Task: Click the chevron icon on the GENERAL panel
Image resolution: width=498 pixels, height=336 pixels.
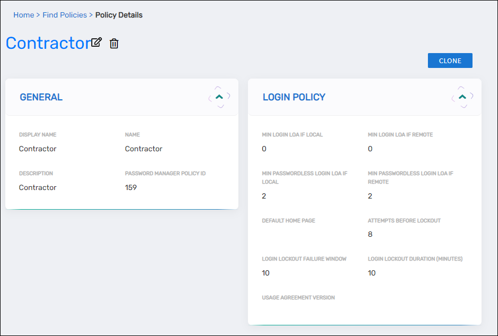Action: coord(219,97)
